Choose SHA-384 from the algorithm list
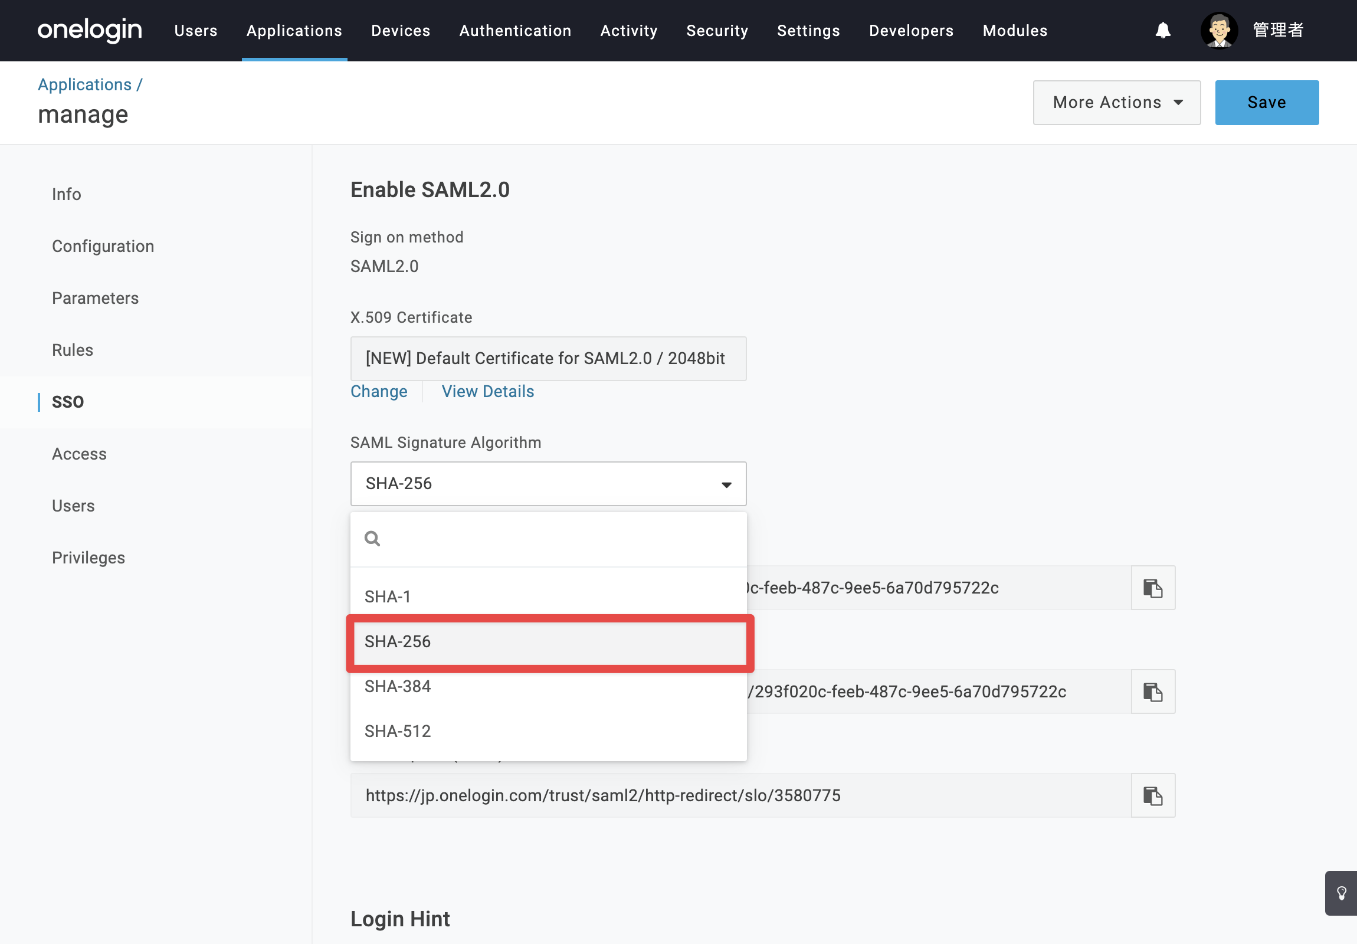Screen dimensions: 1357x944 pyautogui.click(x=549, y=686)
